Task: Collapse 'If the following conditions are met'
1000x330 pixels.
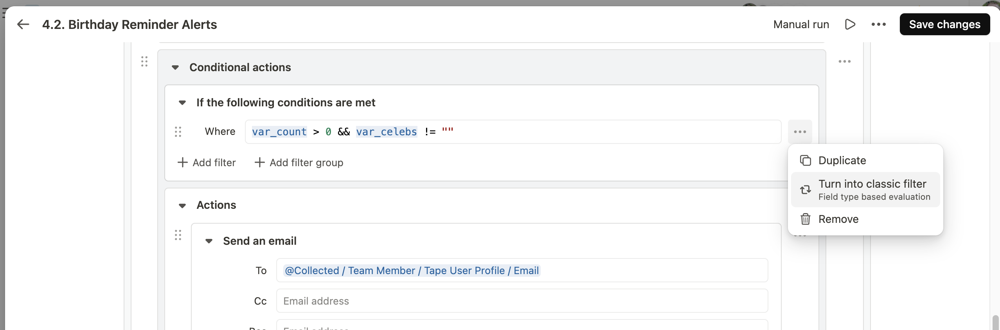Action: click(182, 103)
